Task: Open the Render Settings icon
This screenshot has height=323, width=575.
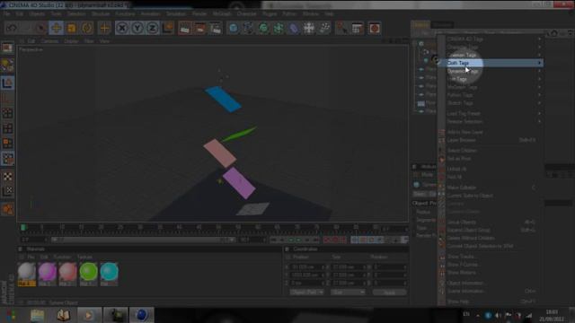Action: click(x=216, y=28)
